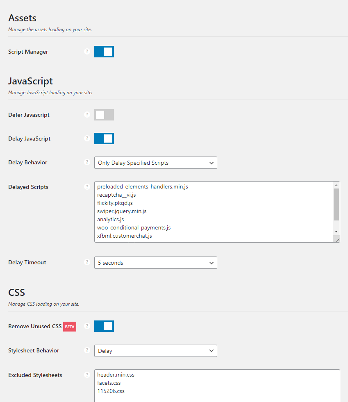Click the Delayed Scripts textarea resize handle

click(337, 240)
